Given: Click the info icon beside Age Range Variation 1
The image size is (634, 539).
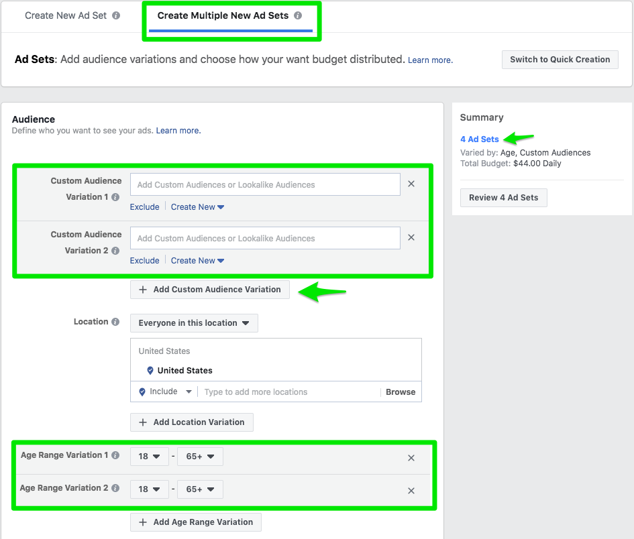Looking at the screenshot, I should coord(117,455).
